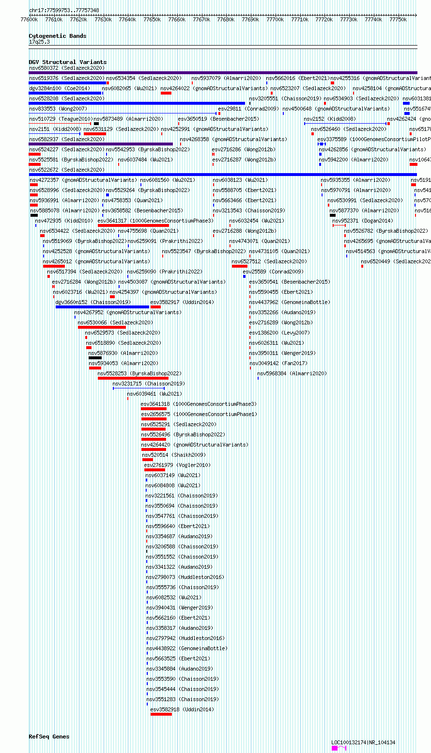Image resolution: width=431 pixels, height=753 pixels.
Task: Open nsv6522672 (Sedlazeck2020) variant
Action: click(66, 170)
